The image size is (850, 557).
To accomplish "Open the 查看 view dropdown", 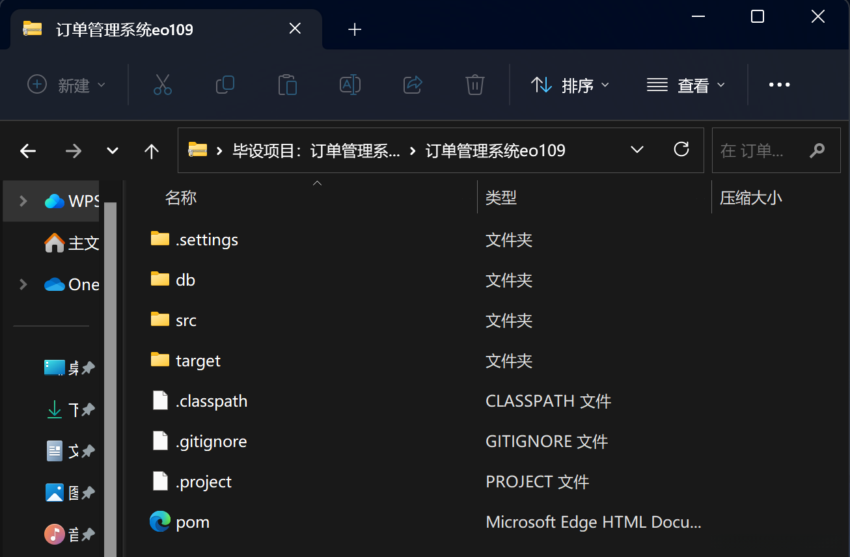I will [685, 85].
